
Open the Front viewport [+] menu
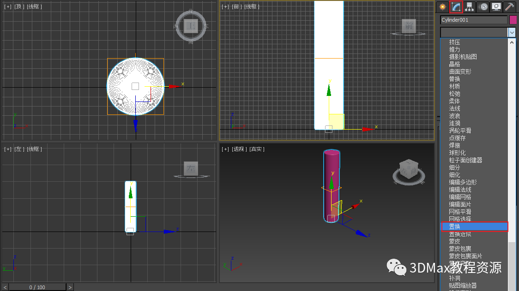(x=225, y=6)
